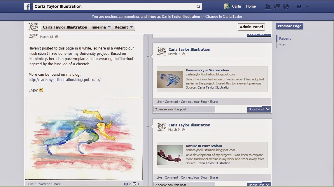The width and height of the screenshot is (334, 187).
Task: Open the messages icon
Action: 277,7
